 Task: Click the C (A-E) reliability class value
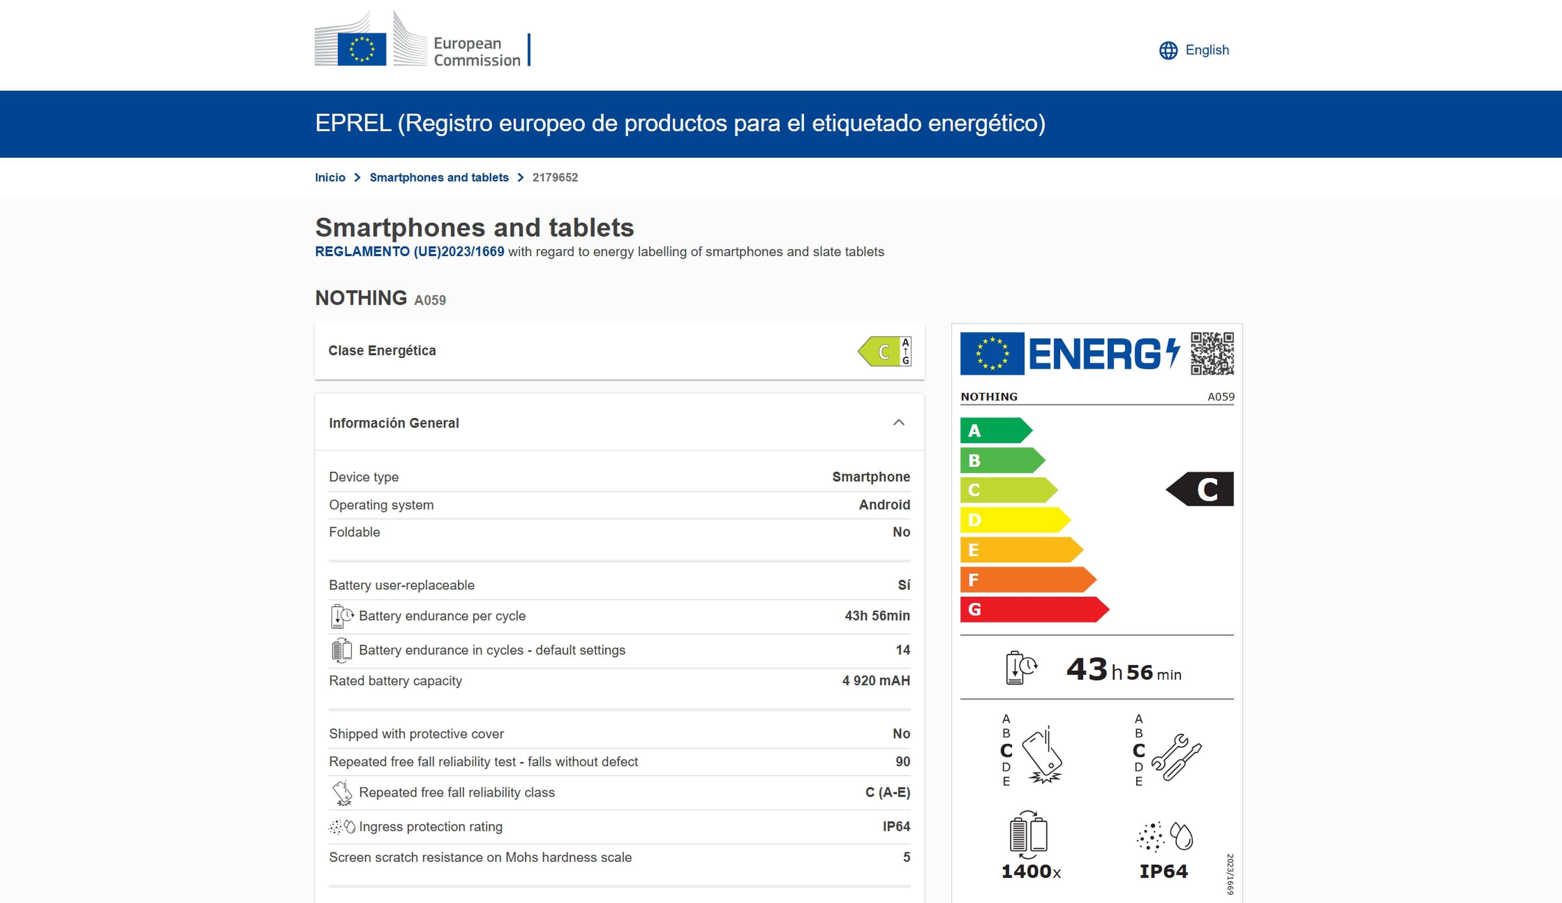(888, 792)
